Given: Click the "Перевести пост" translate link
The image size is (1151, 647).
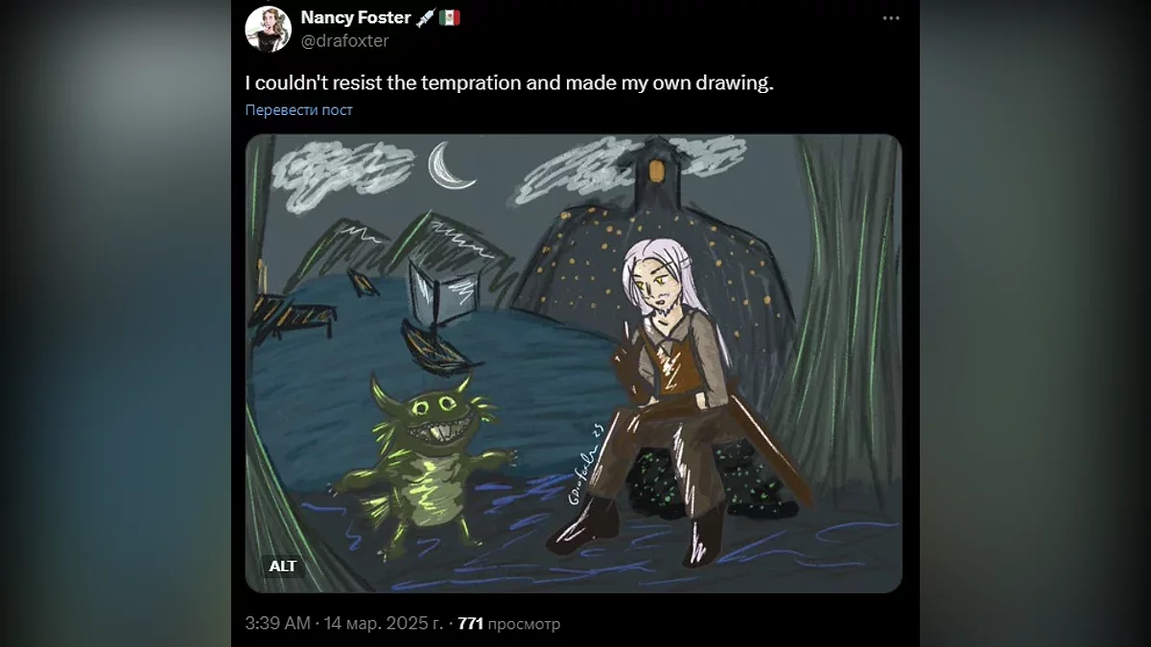Looking at the screenshot, I should point(298,110).
